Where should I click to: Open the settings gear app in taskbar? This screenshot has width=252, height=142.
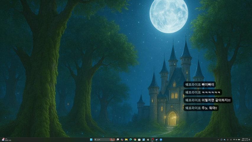coord(148,139)
